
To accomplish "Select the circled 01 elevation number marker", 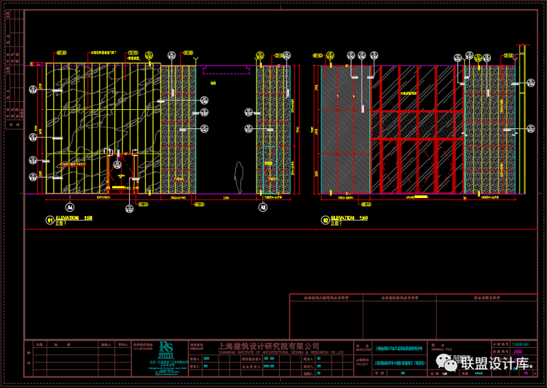I will pyautogui.click(x=49, y=220).
